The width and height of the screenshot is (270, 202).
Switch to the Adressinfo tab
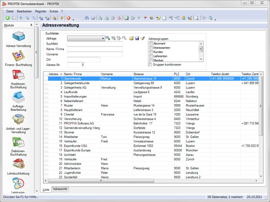(60, 189)
